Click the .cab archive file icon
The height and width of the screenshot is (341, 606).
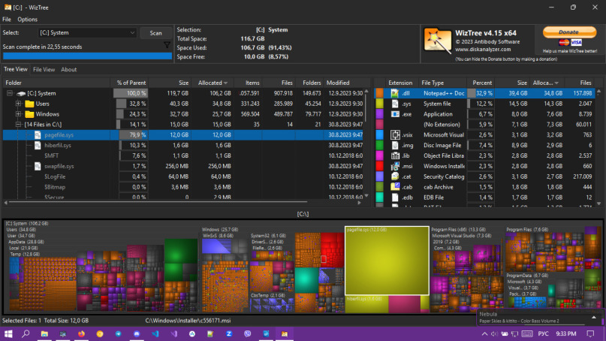pyautogui.click(x=395, y=187)
